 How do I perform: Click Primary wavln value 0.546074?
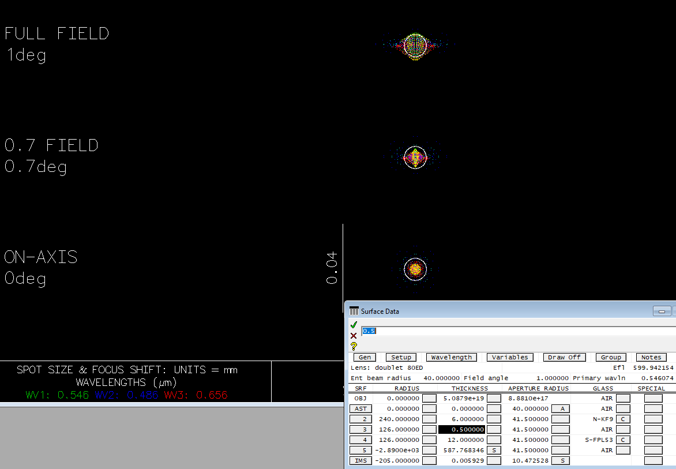pos(657,378)
